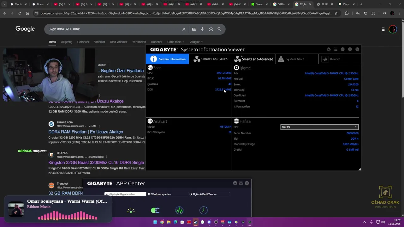Open Steam from the taskbar
Image resolution: width=404 pixels, height=227 pixels.
pos(196,222)
